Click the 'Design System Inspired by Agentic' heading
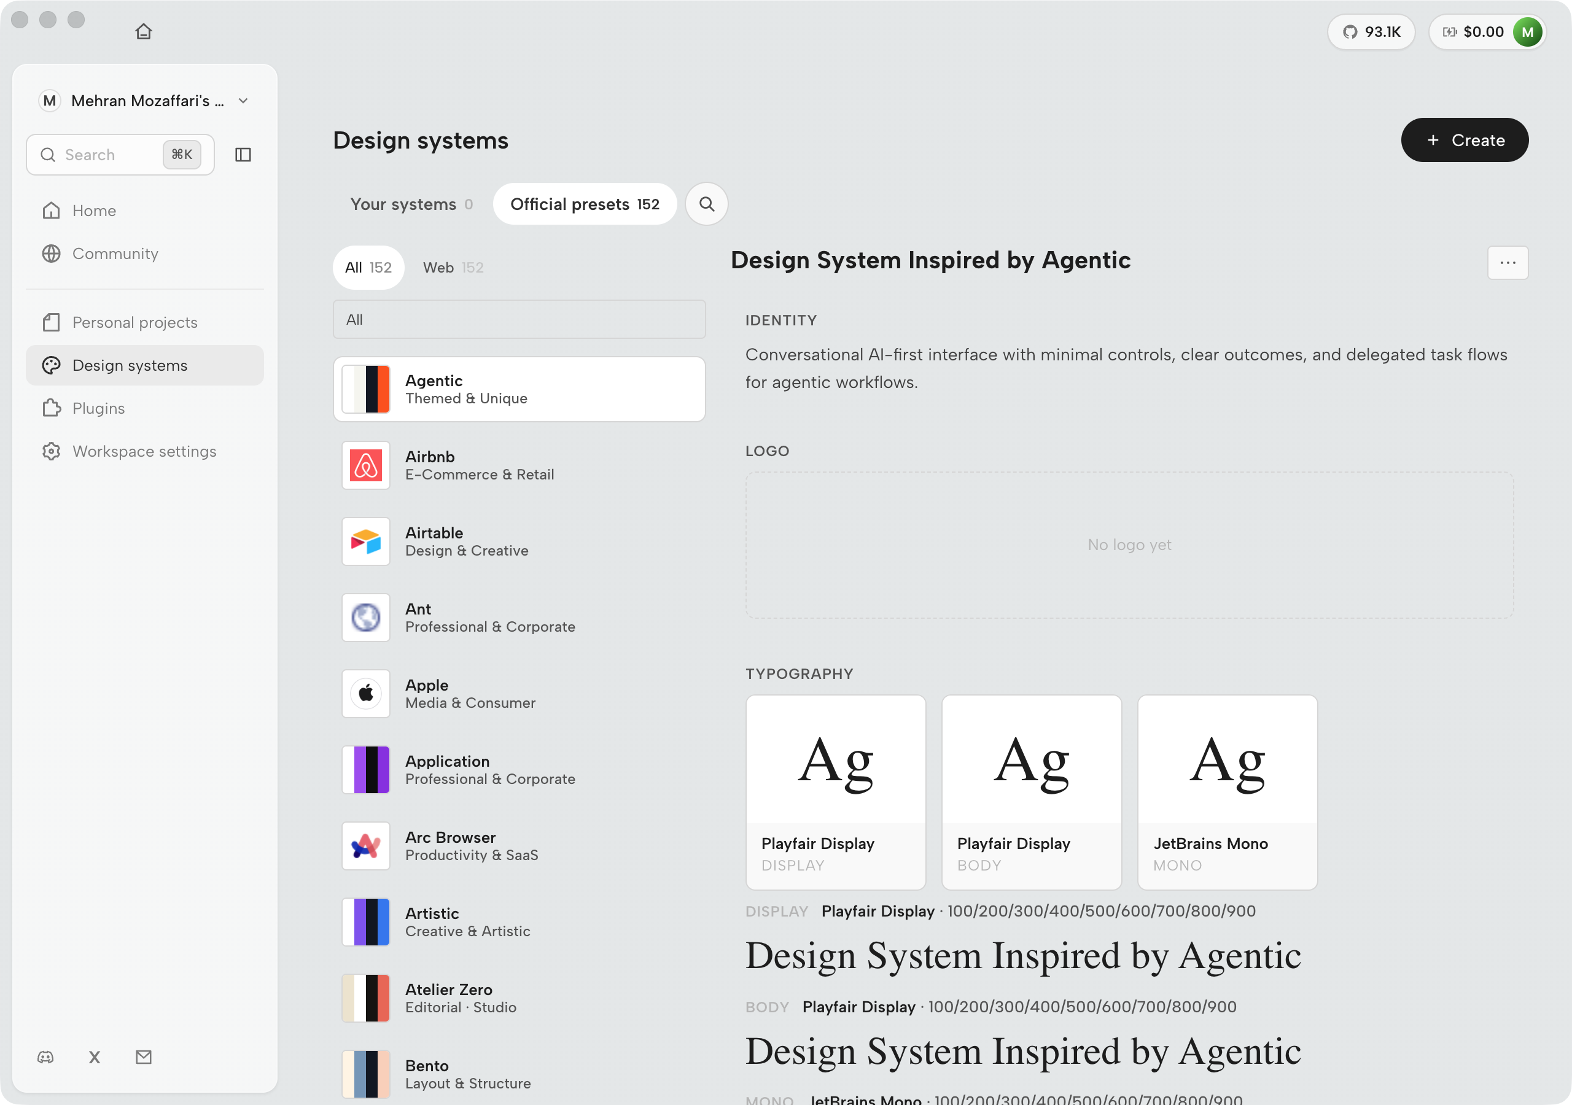Viewport: 1572px width, 1105px height. coord(930,260)
